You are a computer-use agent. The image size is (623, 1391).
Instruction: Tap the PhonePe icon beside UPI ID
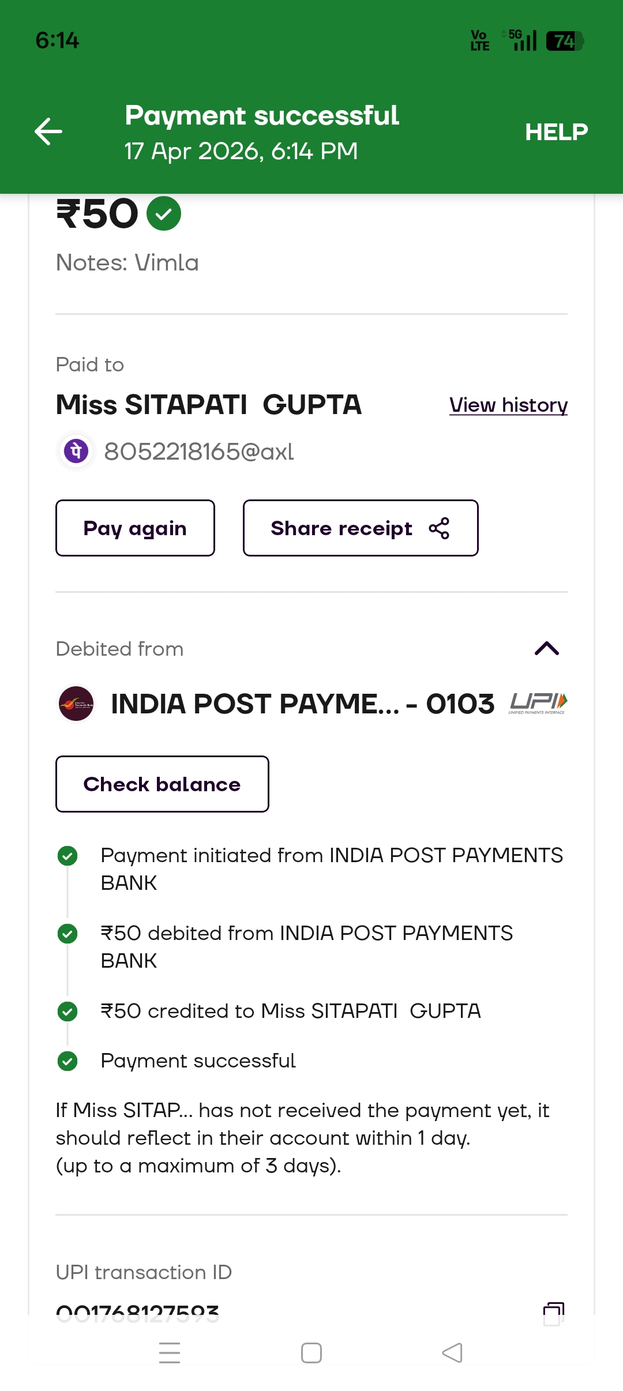click(76, 451)
